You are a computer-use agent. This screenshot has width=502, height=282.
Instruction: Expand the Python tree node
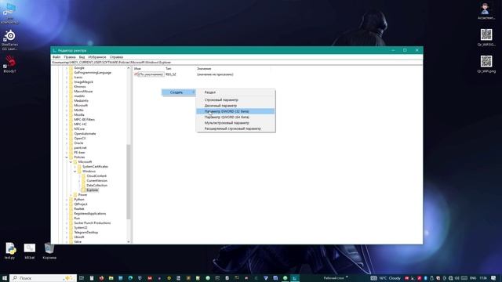click(x=67, y=200)
